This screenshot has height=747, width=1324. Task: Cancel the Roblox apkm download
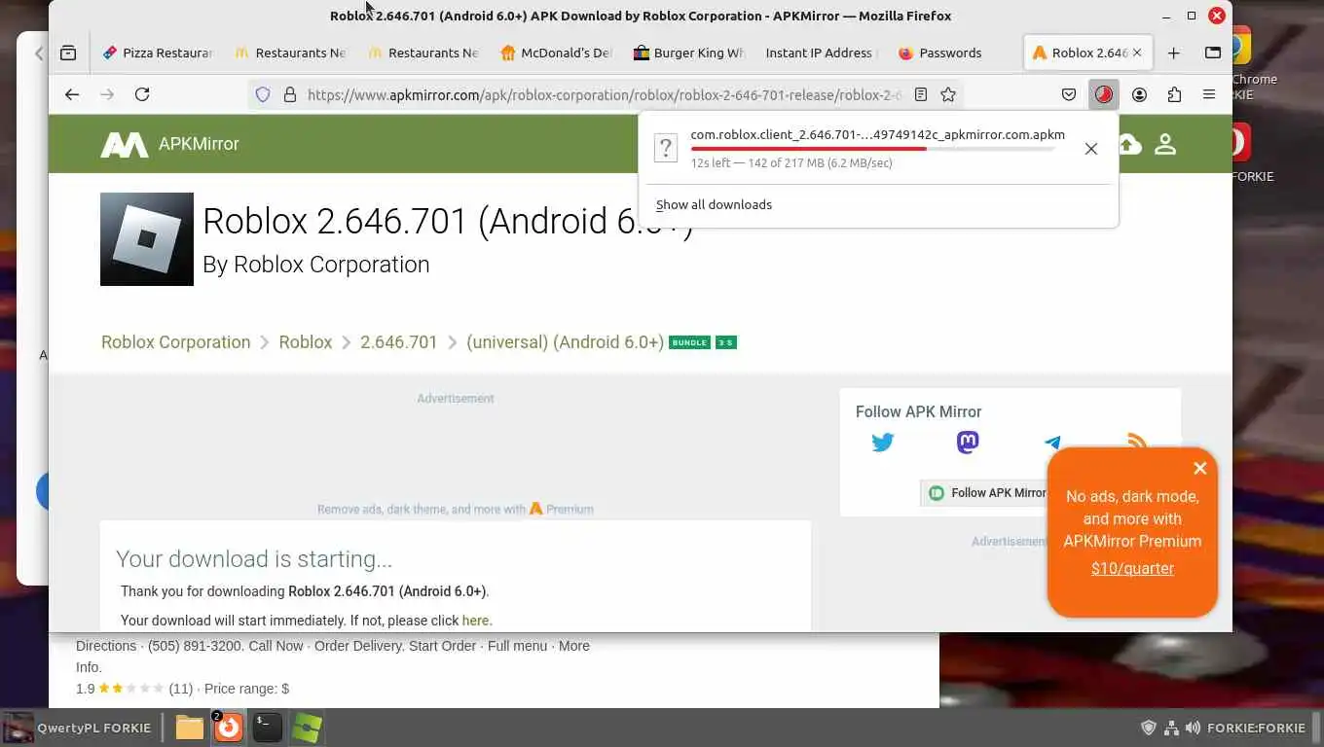click(x=1091, y=149)
